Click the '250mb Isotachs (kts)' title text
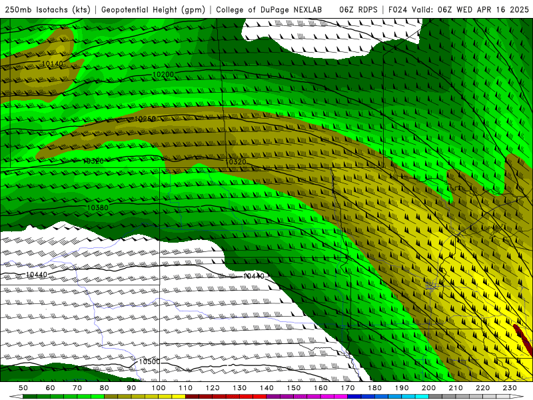The image size is (533, 400). pyautogui.click(x=47, y=9)
